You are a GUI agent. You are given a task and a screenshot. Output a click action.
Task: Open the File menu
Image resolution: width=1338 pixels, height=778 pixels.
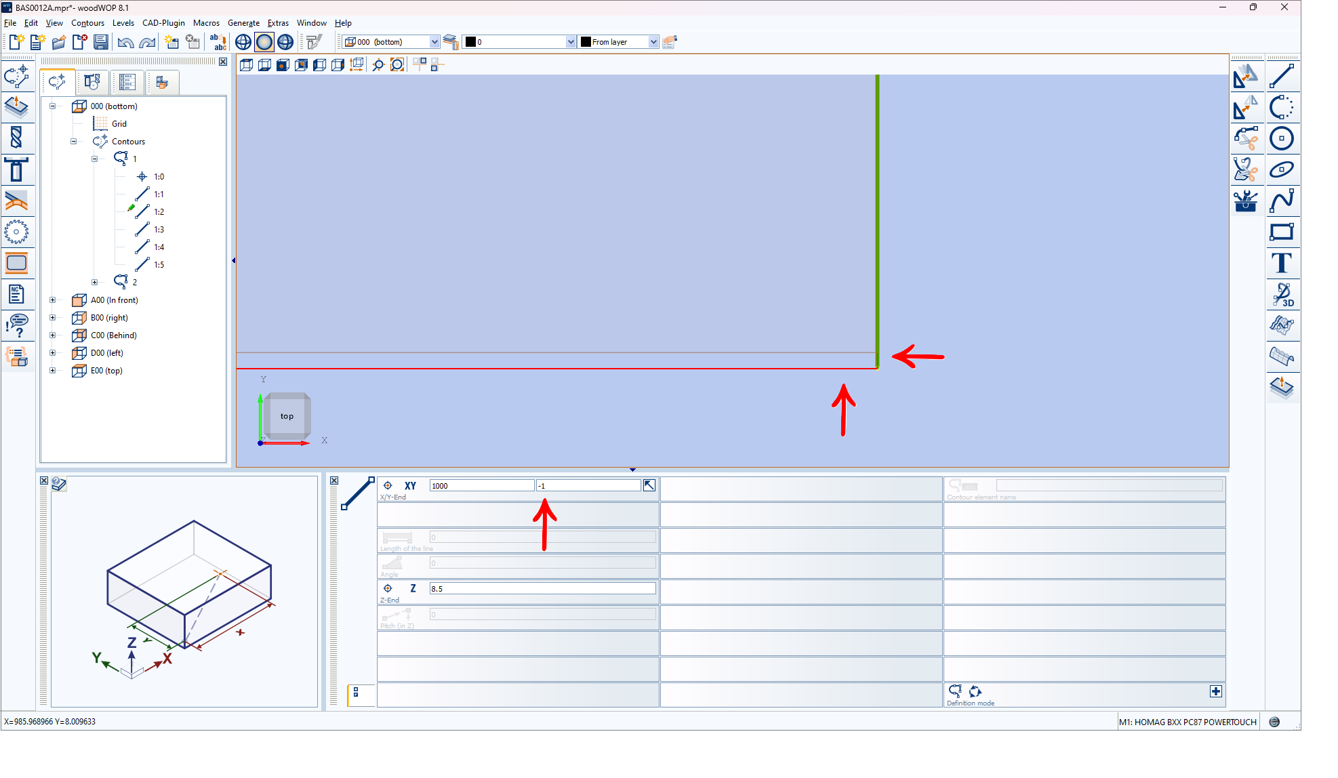pyautogui.click(x=10, y=23)
